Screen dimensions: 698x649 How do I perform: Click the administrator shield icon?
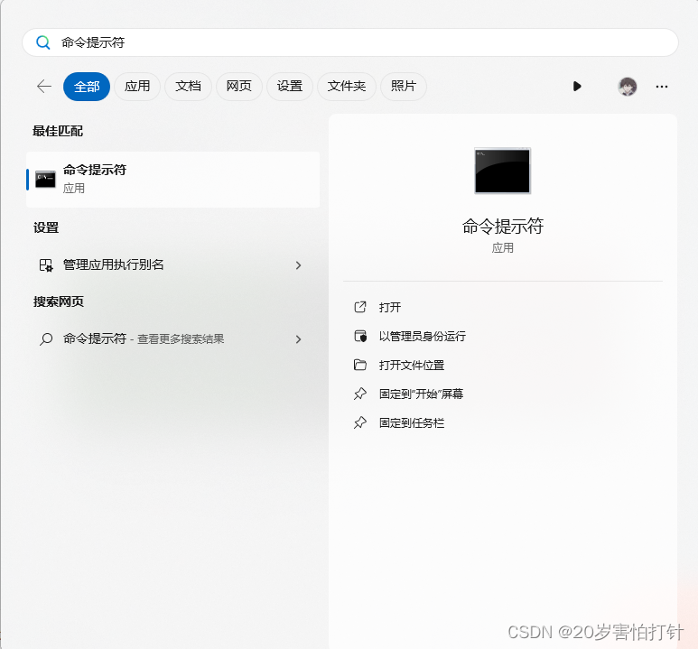(360, 336)
